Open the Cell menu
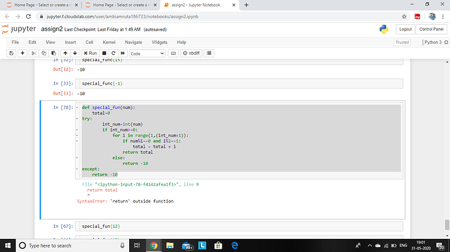This screenshot has width=450, height=252. pyautogui.click(x=89, y=42)
